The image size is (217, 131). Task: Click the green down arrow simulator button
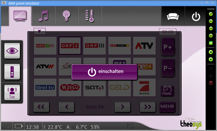[211, 36]
